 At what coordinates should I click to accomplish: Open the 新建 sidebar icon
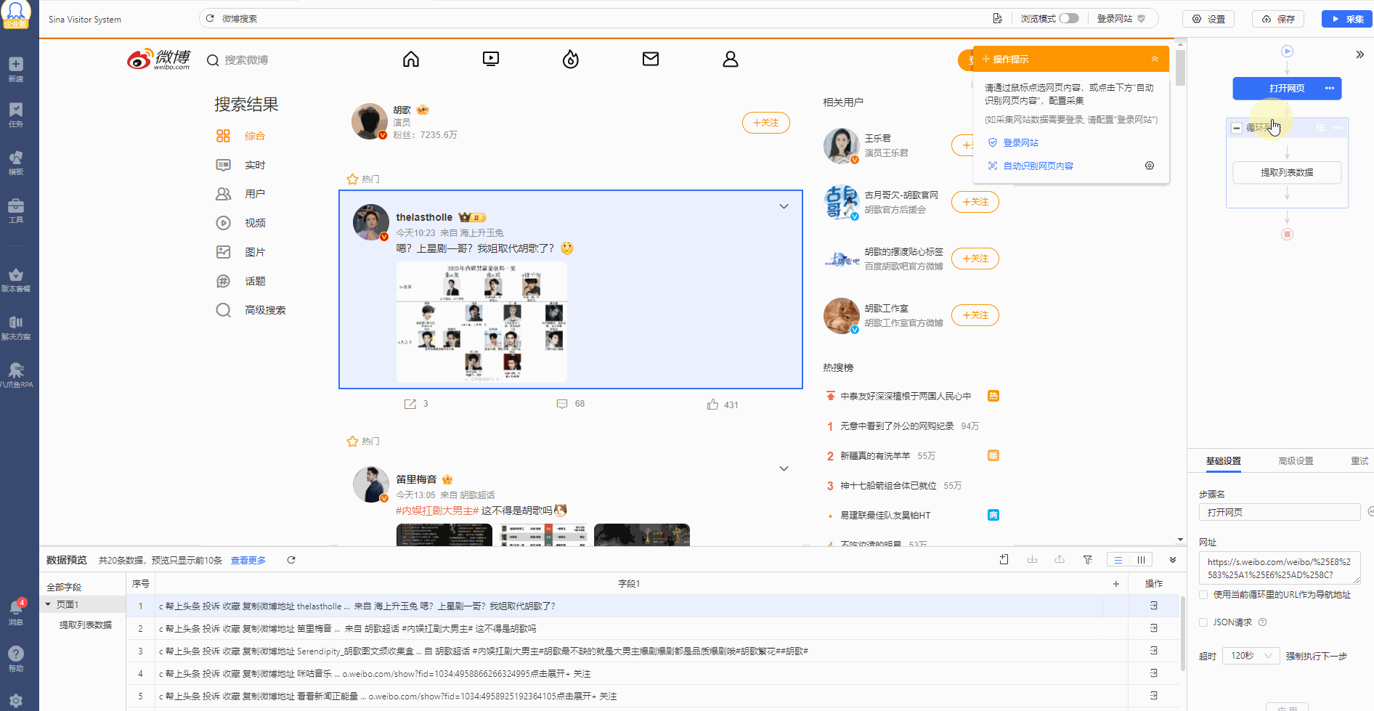[x=16, y=69]
